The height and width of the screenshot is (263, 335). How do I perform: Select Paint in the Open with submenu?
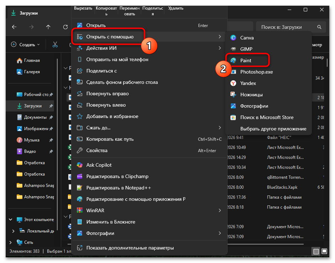[x=246, y=60]
